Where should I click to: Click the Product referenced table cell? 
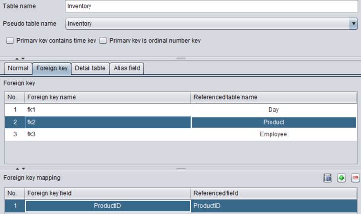273,122
